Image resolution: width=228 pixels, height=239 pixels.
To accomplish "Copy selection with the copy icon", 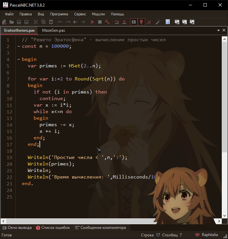I will coord(43,22).
